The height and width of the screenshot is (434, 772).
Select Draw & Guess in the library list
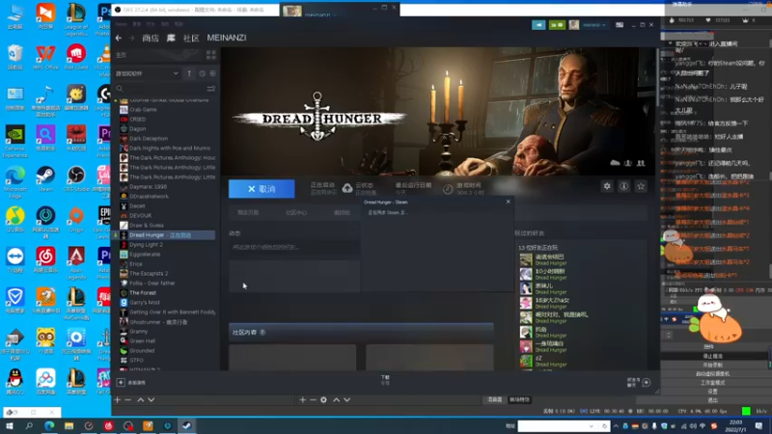(x=147, y=226)
